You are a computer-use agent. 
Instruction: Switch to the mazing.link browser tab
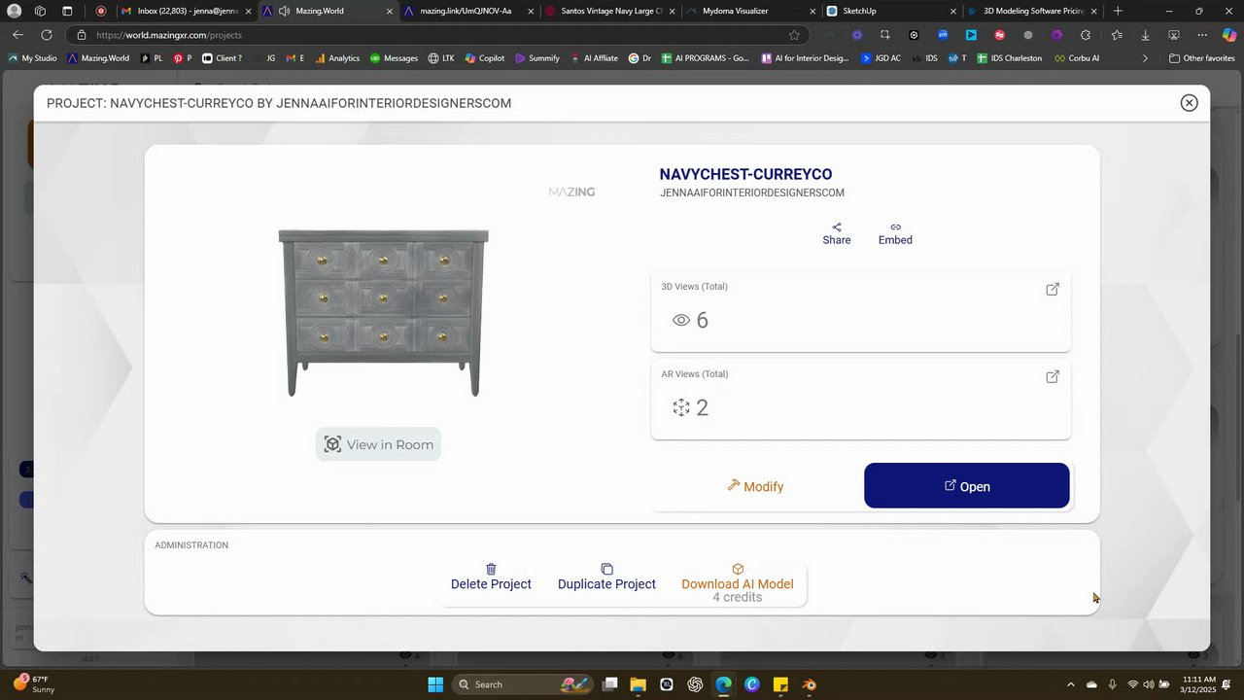(x=466, y=12)
